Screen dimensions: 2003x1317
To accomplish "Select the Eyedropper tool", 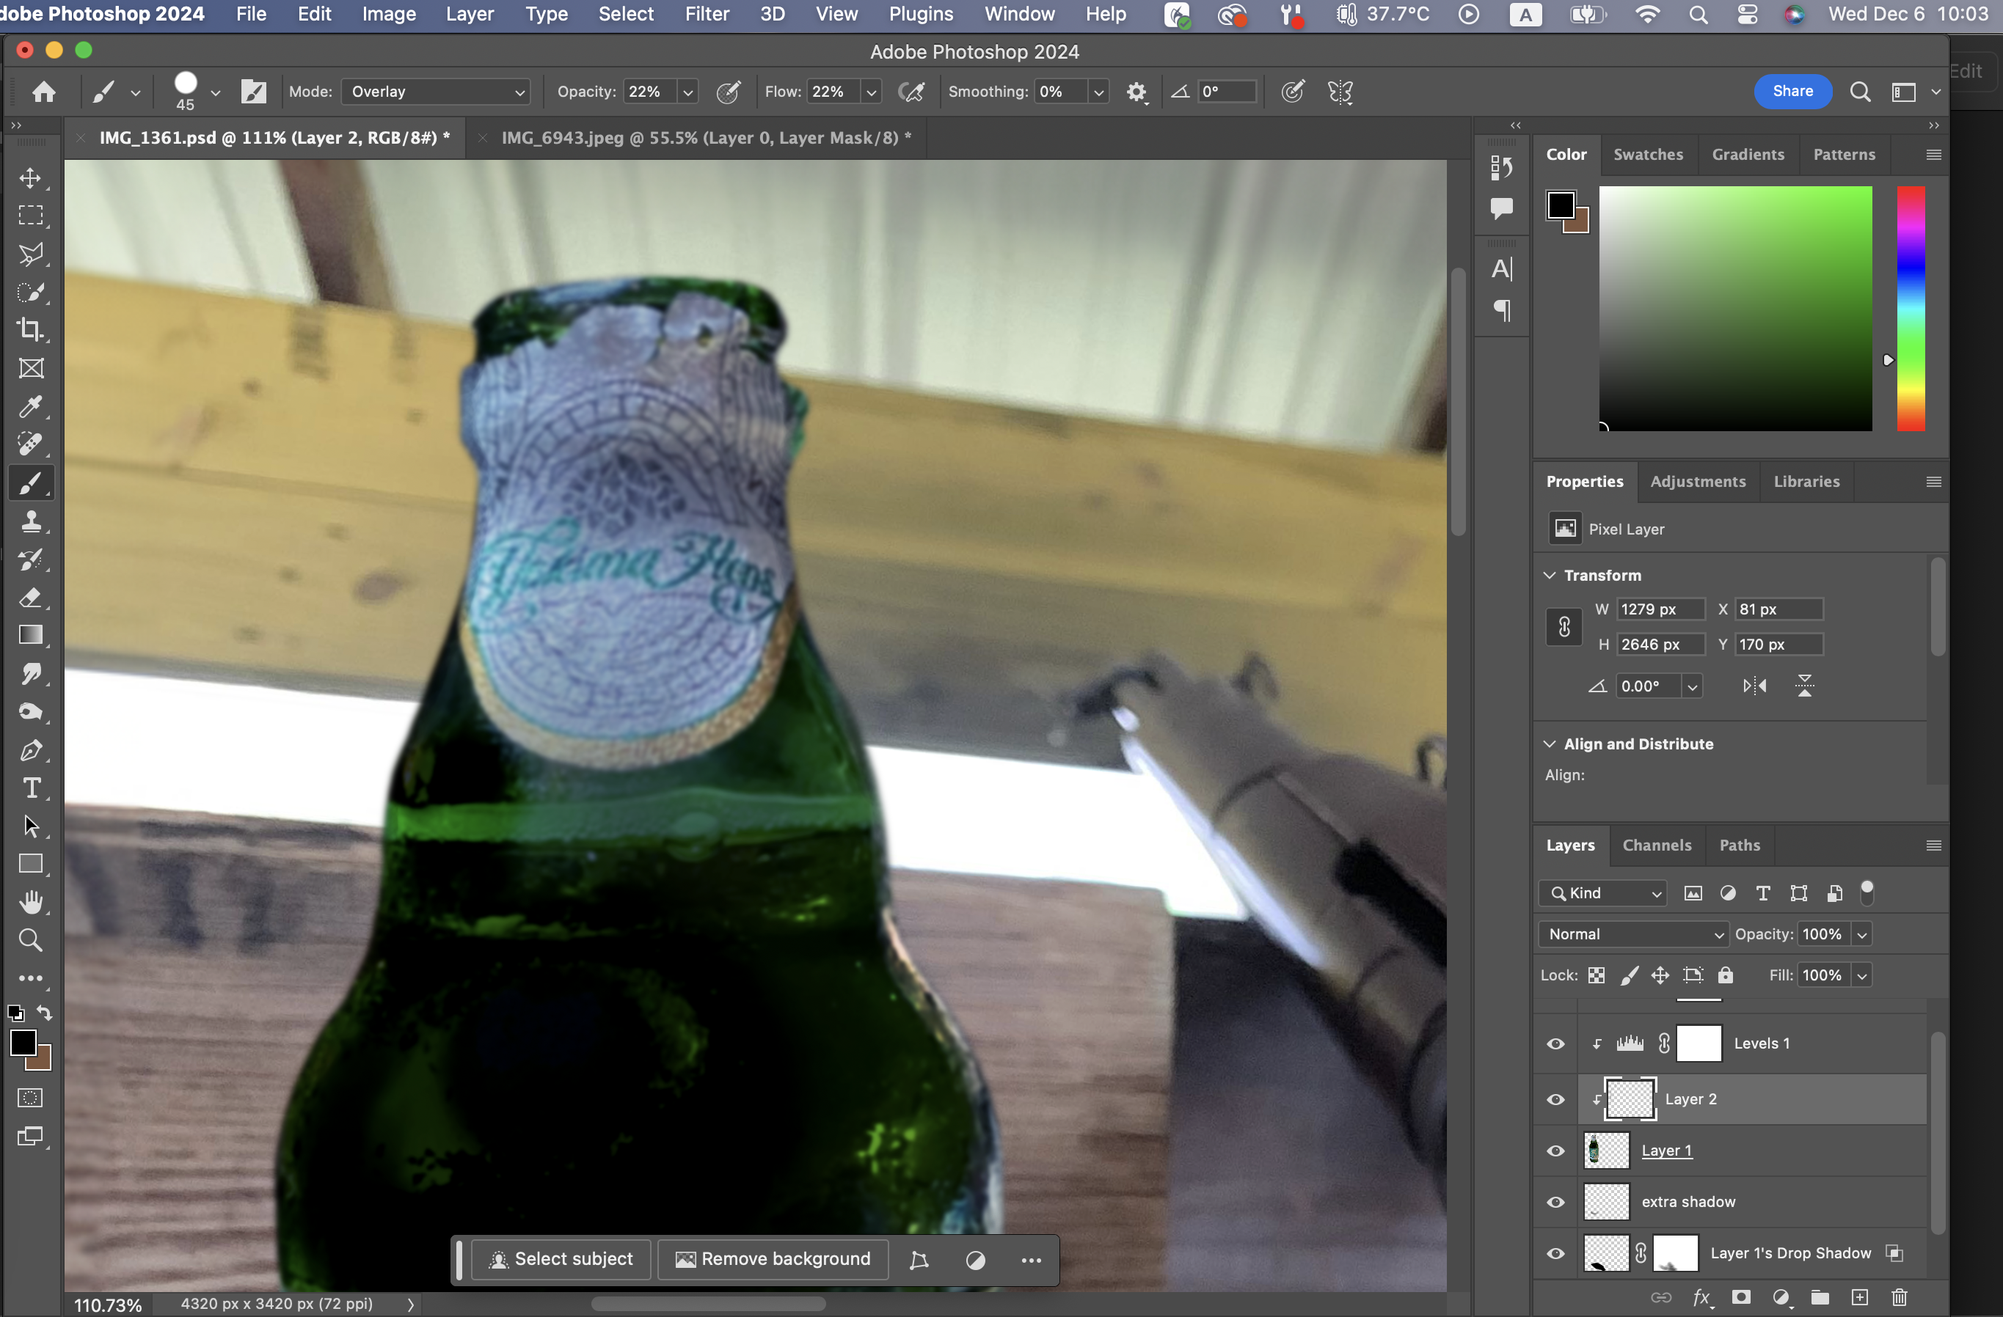I will (x=31, y=407).
